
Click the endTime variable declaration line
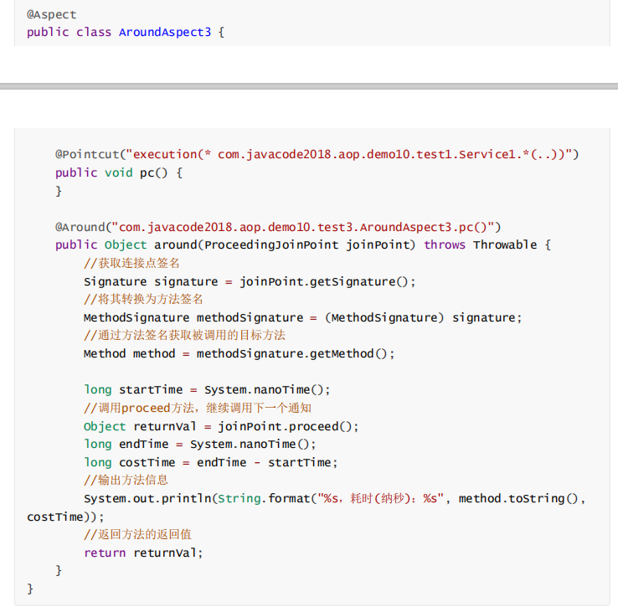pyautogui.click(x=199, y=444)
